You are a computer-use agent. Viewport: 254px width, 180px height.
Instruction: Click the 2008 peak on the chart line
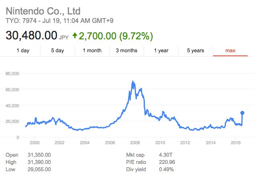click(133, 82)
